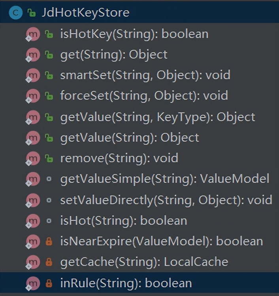This screenshot has height=296, width=279.
Task: Click the method icon beside inRule
Action: point(33,283)
